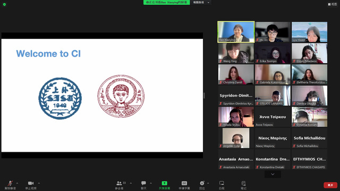This screenshot has width=340, height=191.
Task: Open the notes icon
Action: coord(243,183)
